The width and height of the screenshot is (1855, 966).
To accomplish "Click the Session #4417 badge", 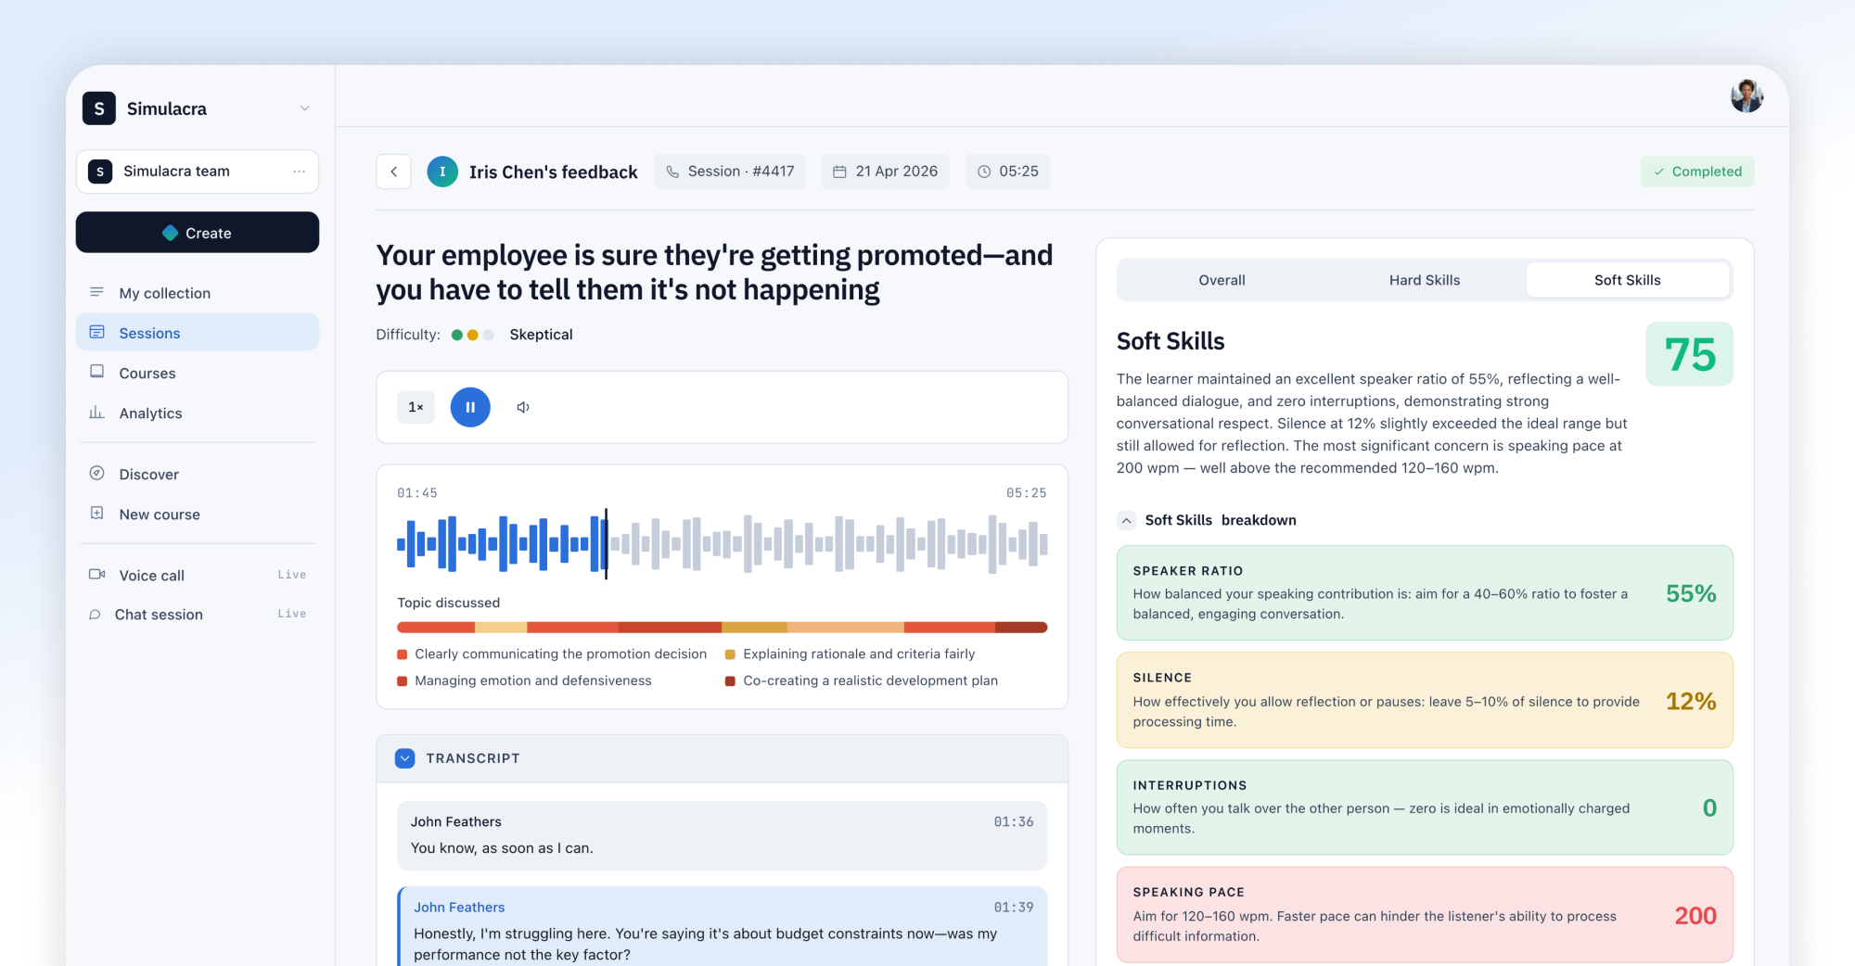I will 730,172.
